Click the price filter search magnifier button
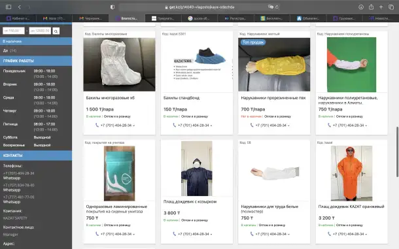399x249 pixels. (x=56, y=31)
